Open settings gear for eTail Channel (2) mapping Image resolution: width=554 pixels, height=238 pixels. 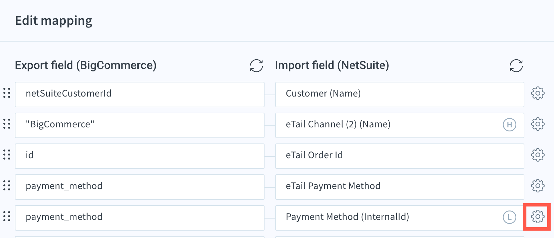538,124
